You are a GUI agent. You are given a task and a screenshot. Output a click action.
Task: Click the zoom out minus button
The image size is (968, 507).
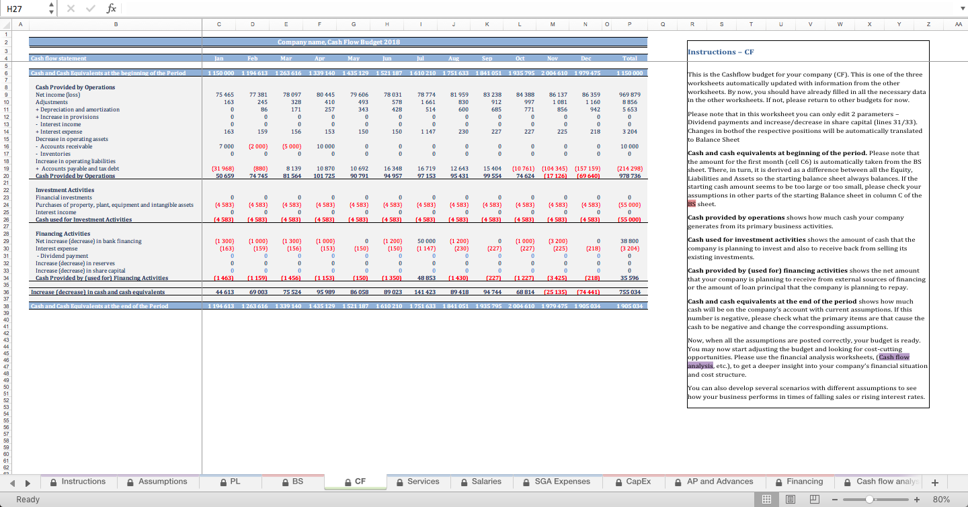coord(834,500)
